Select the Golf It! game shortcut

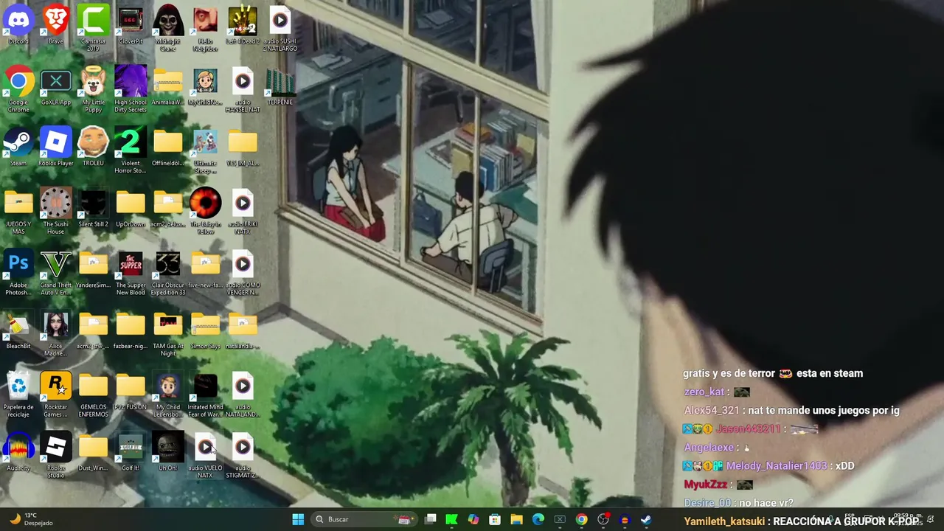(131, 453)
